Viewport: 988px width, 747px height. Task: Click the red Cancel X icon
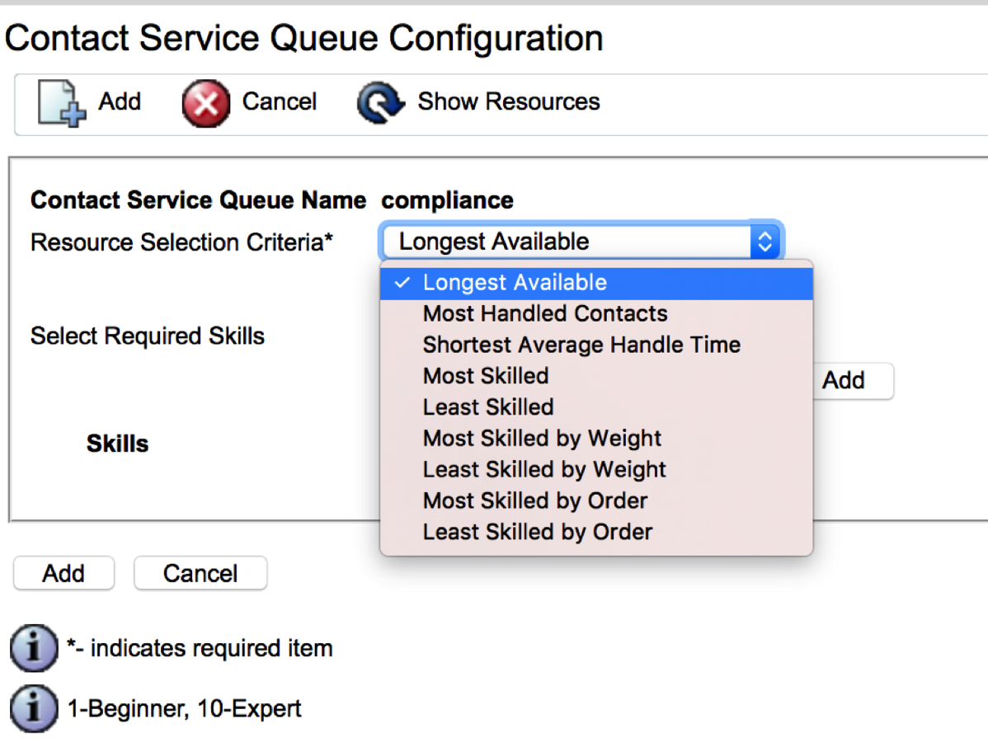[x=205, y=104]
